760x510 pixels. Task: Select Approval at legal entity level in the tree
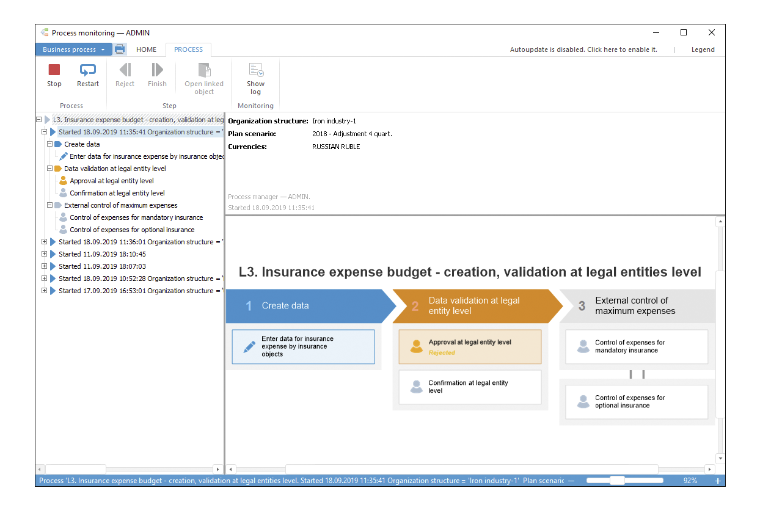pos(112,181)
